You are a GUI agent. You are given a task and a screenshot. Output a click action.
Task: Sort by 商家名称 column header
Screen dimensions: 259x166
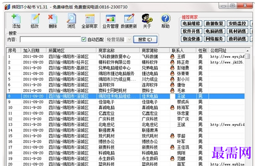pyautogui.click(x=118, y=50)
